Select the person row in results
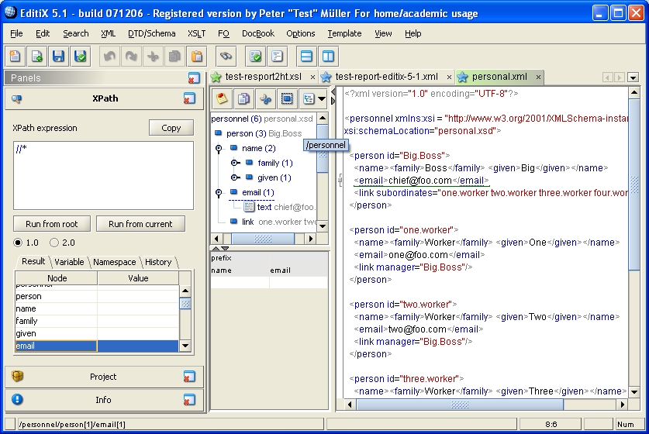 click(x=97, y=296)
